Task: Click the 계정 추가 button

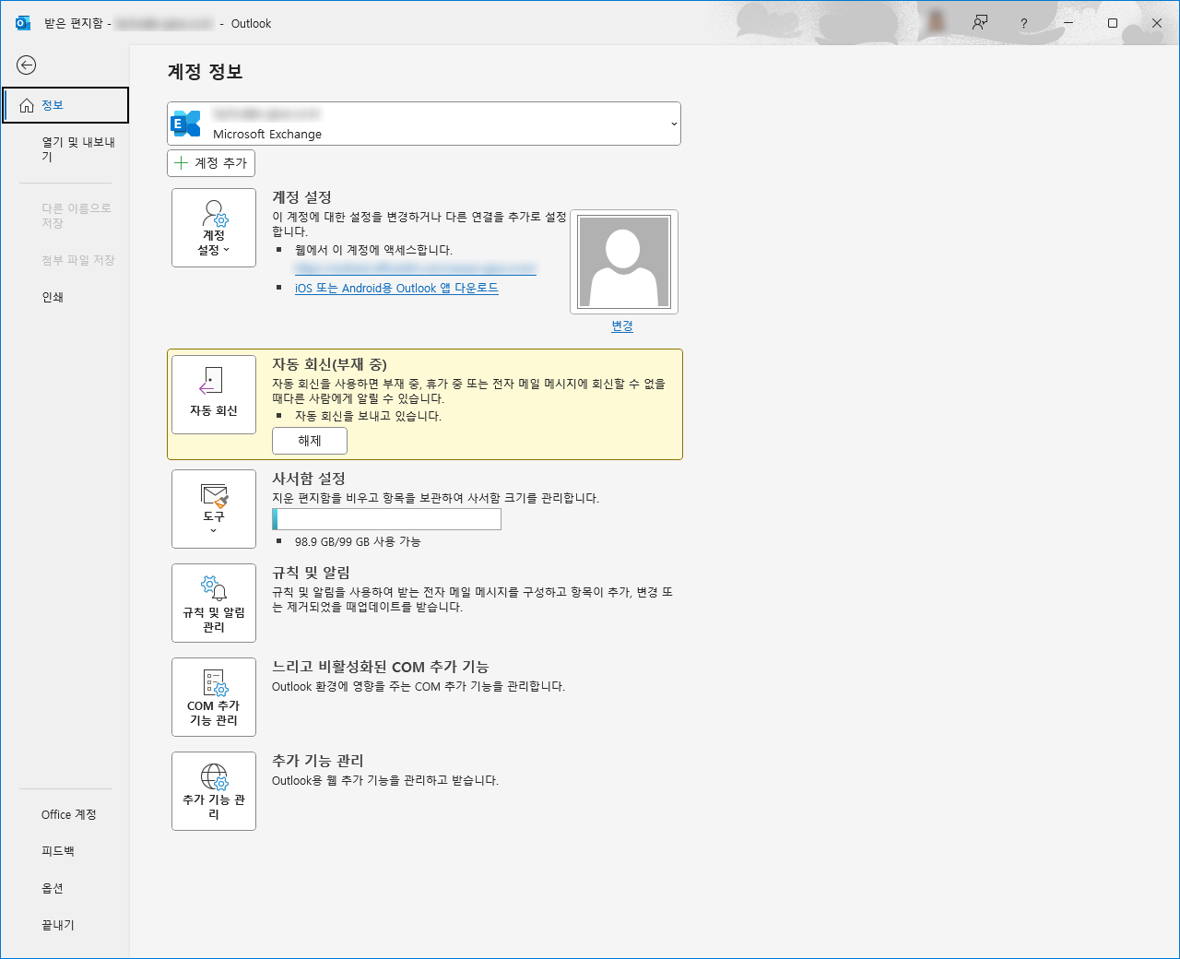Action: click(211, 163)
